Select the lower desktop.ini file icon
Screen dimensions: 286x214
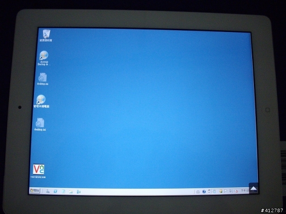point(40,124)
